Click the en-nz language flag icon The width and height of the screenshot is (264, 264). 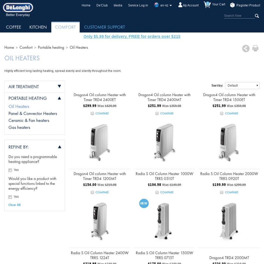[x=157, y=5]
